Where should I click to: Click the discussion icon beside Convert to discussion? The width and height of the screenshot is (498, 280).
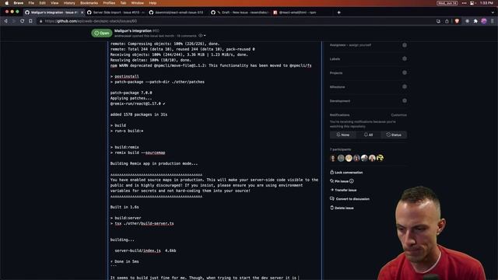pos(332,199)
